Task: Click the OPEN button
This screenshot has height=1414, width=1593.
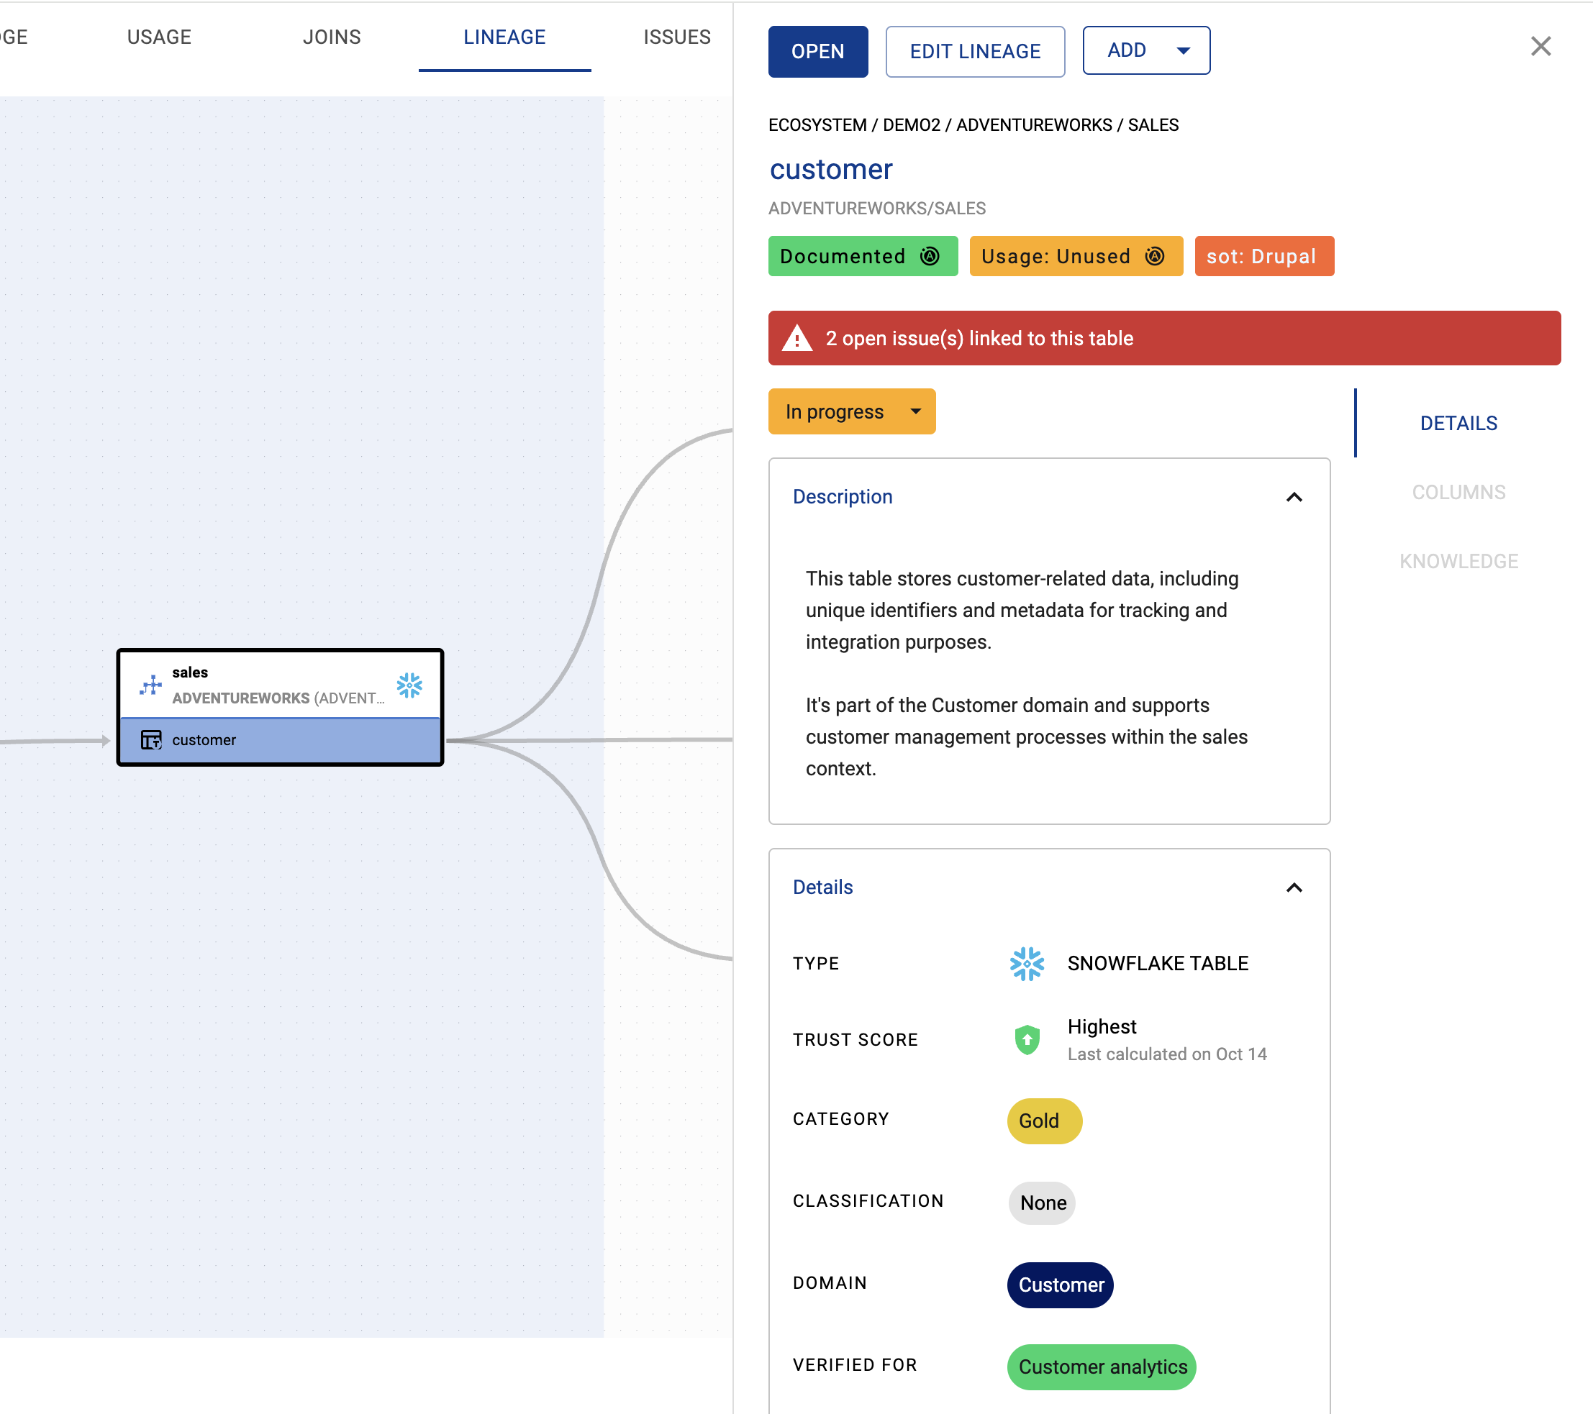Action: coord(817,51)
